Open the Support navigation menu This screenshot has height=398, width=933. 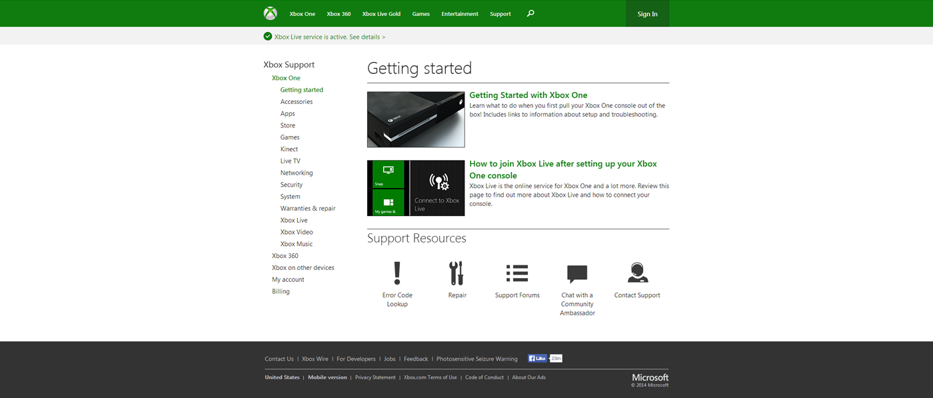500,14
